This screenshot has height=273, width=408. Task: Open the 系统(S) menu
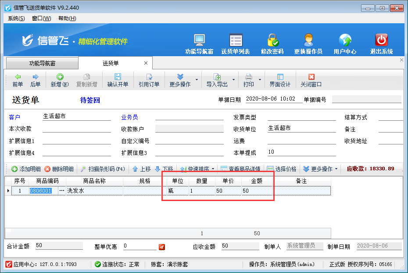click(16, 18)
